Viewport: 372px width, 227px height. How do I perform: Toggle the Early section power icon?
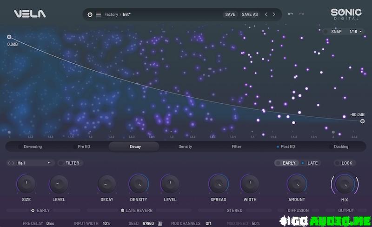tap(33, 210)
